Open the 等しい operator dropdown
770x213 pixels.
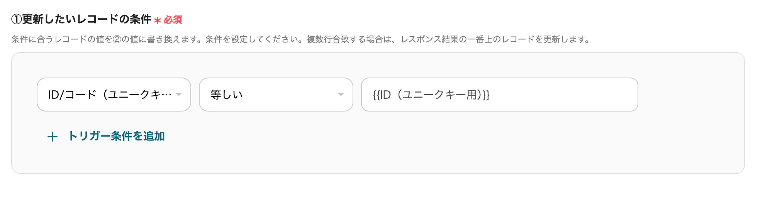pos(276,95)
